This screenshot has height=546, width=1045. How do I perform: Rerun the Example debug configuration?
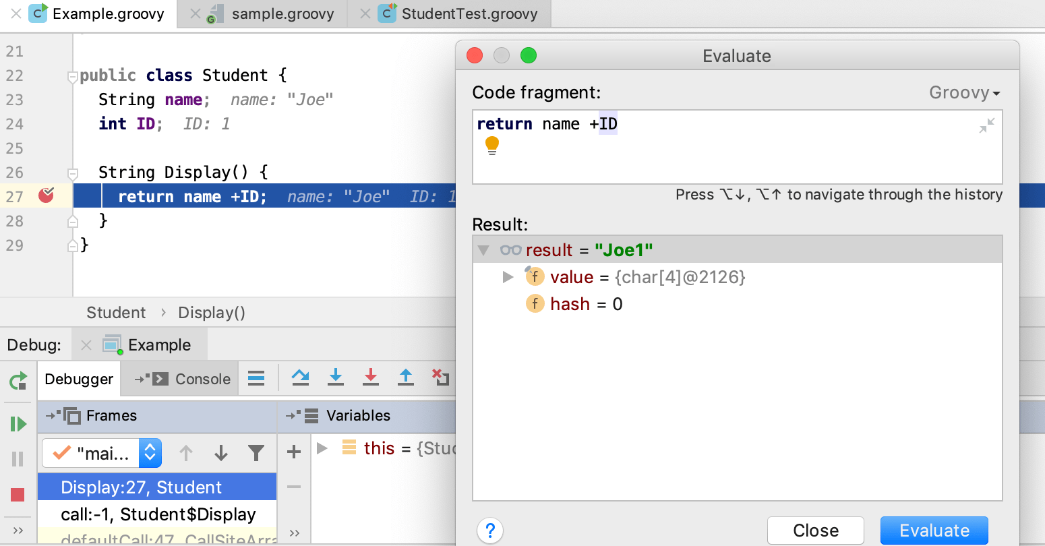18,381
